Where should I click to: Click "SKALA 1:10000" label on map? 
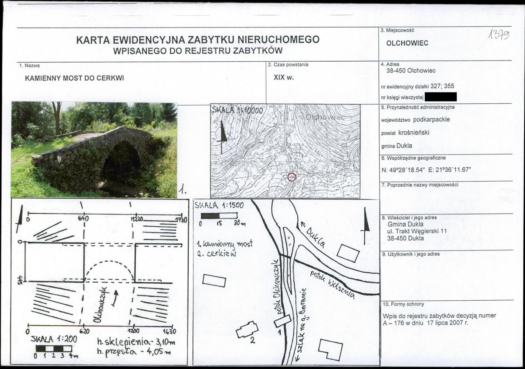pos(237,110)
